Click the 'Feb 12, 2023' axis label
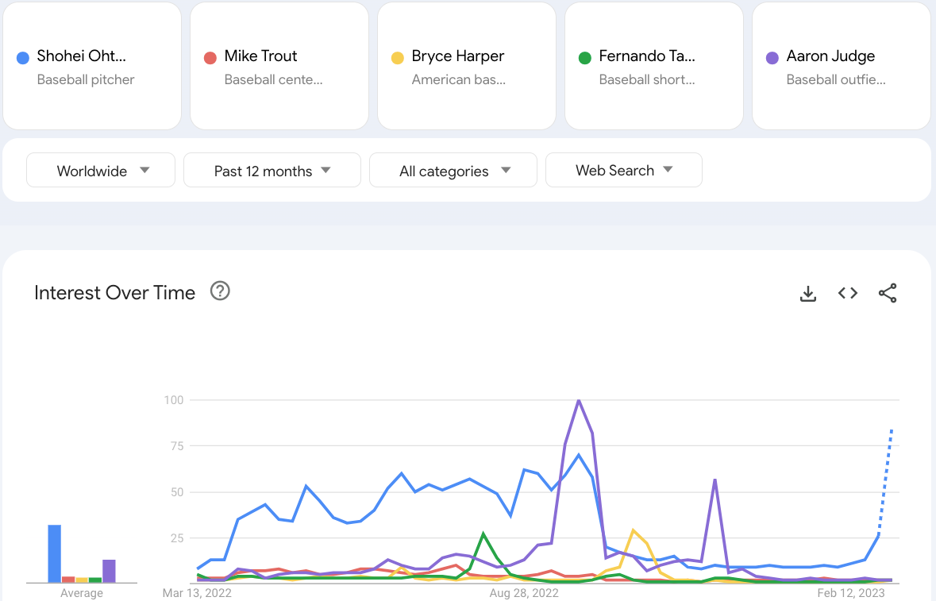This screenshot has height=601, width=936. [x=850, y=592]
